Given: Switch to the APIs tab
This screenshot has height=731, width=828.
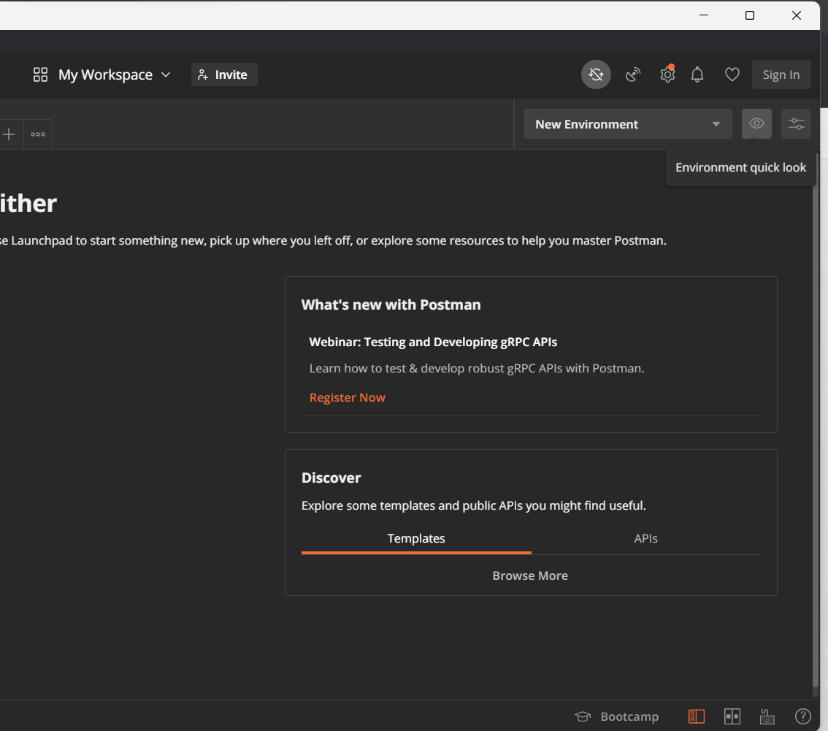Looking at the screenshot, I should [x=645, y=538].
